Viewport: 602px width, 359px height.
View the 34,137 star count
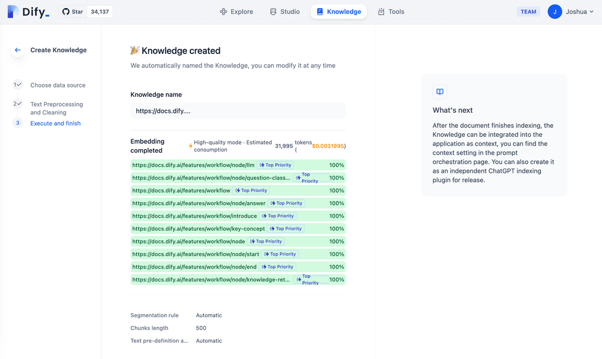pyautogui.click(x=99, y=11)
